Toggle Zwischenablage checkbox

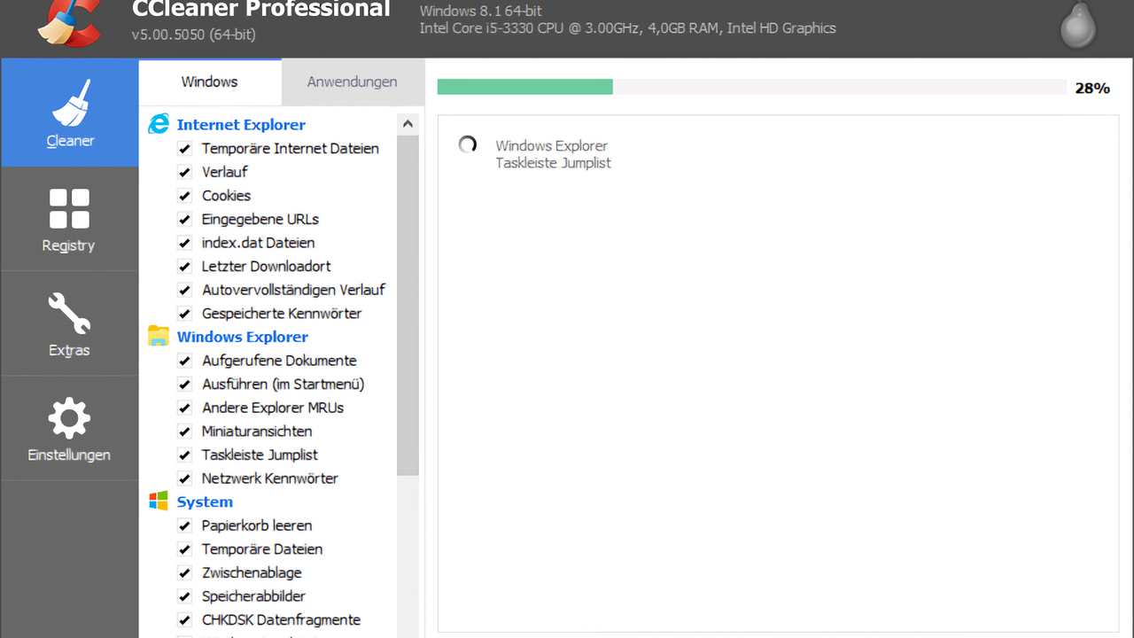point(184,572)
